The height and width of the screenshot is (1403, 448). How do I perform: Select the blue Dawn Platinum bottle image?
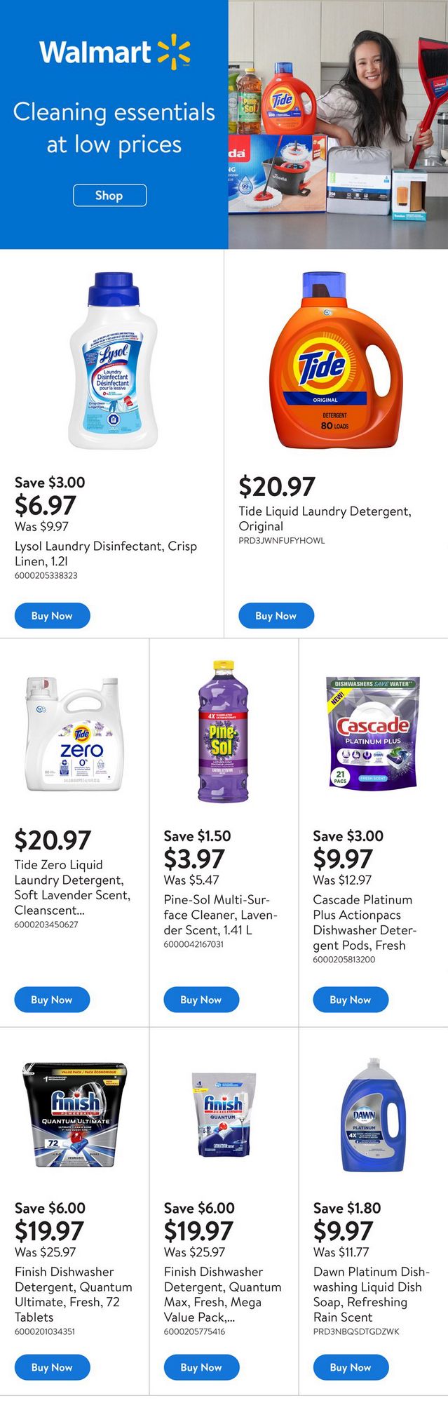[x=373, y=1115]
